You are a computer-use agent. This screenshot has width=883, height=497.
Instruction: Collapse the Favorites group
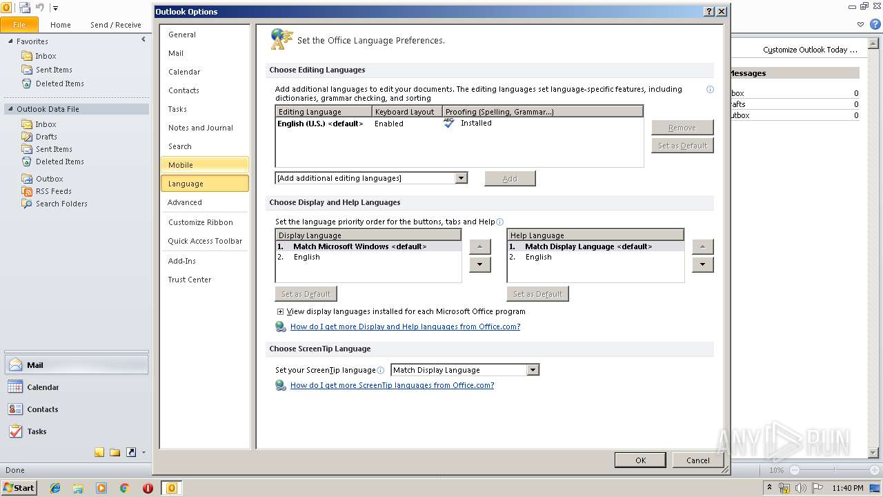click(10, 41)
